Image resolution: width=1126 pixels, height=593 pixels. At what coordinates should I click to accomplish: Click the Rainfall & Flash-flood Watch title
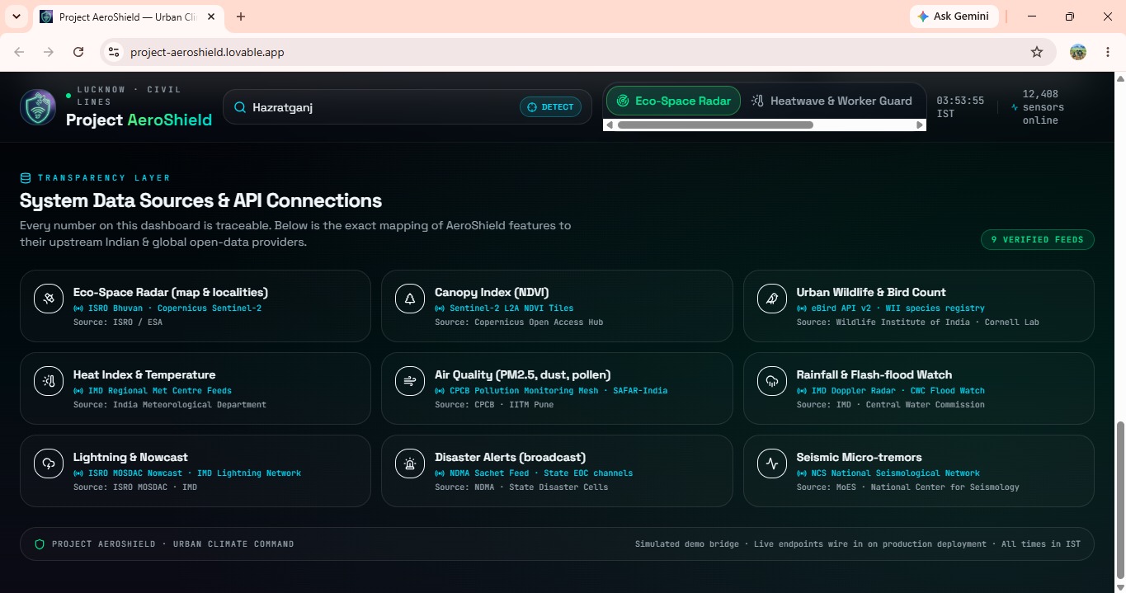coord(874,374)
